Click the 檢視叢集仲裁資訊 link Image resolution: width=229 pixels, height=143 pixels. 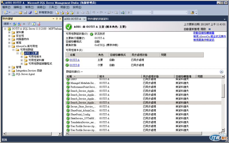click(x=204, y=40)
